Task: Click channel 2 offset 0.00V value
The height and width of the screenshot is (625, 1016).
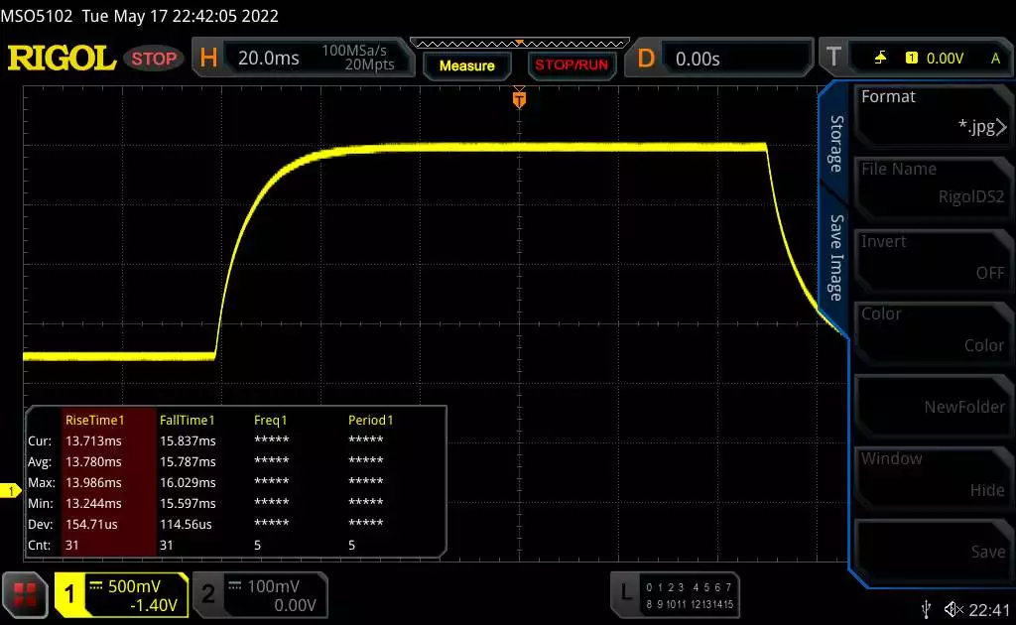Action: click(x=295, y=605)
